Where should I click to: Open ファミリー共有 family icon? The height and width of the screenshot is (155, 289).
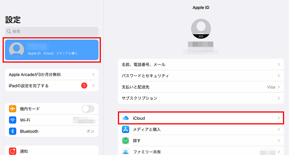tap(125, 152)
